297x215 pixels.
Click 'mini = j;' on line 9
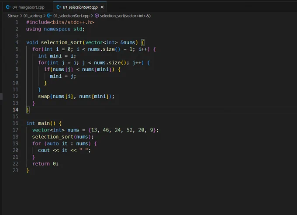tap(63, 76)
